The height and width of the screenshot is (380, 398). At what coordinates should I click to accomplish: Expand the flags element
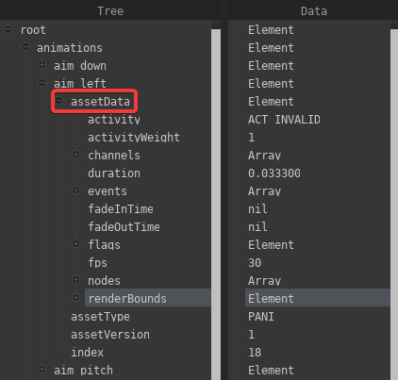tap(75, 244)
